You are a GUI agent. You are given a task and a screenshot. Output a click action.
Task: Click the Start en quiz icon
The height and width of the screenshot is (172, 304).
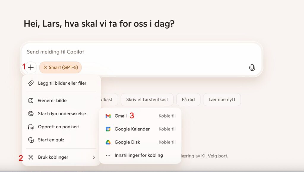coord(31,140)
